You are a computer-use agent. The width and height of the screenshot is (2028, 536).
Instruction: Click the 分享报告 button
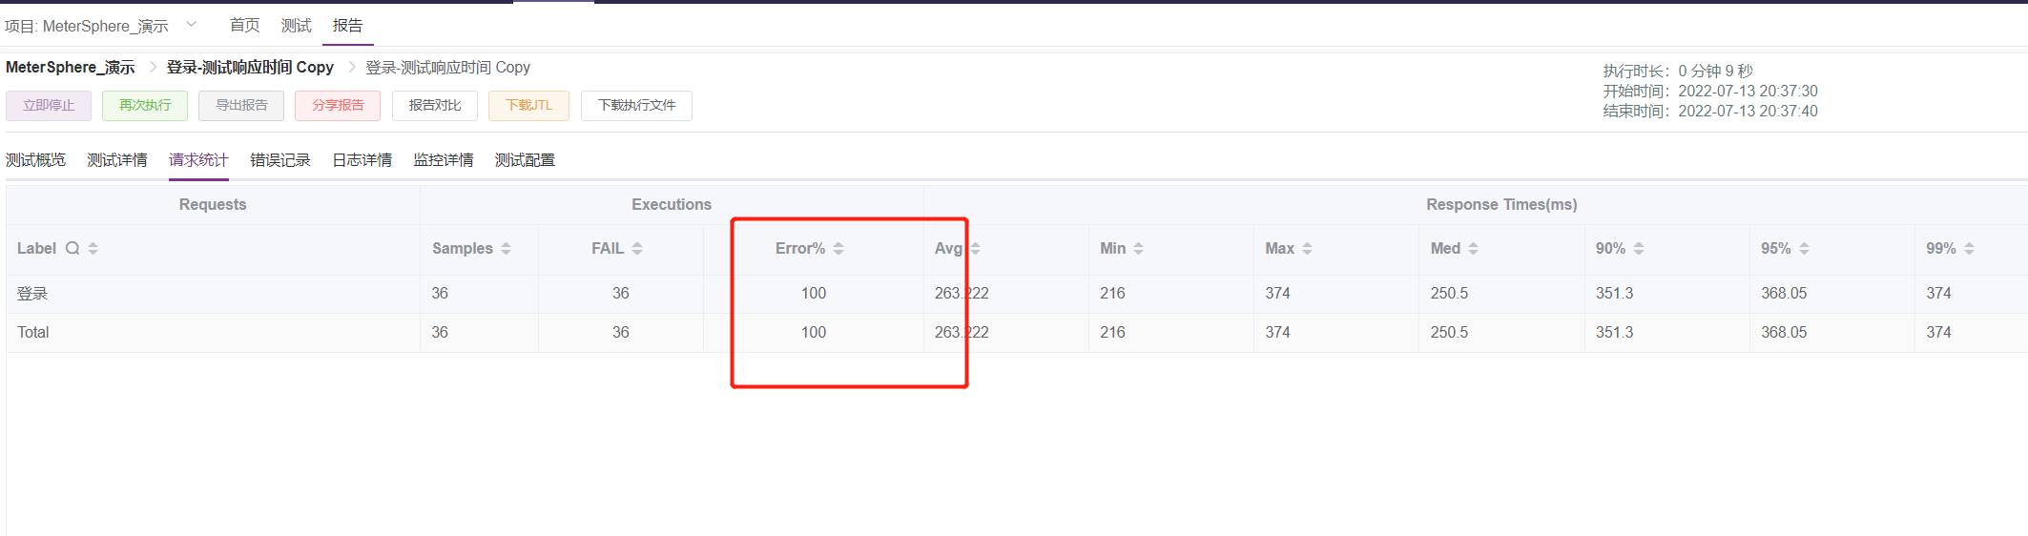pos(338,105)
